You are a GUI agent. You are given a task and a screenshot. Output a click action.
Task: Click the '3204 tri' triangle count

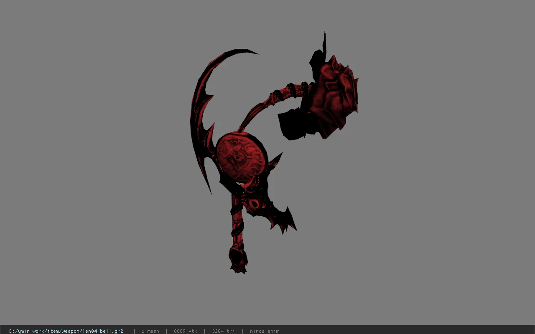[223, 331]
